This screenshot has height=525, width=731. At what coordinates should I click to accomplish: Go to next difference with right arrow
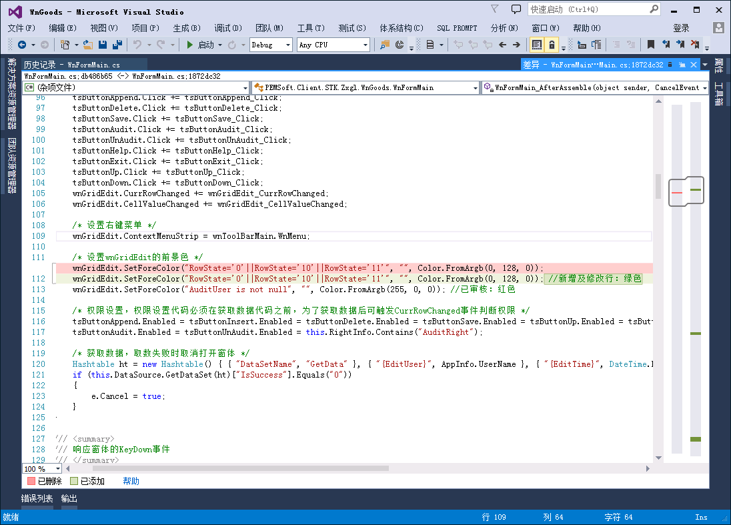(516, 45)
